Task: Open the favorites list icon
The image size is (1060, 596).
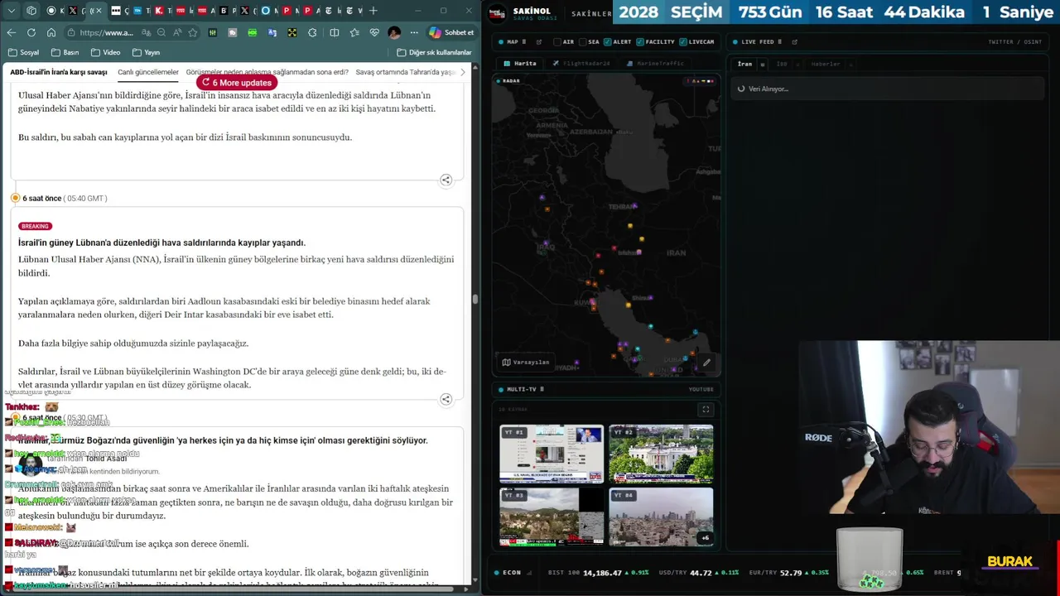Action: click(x=354, y=32)
